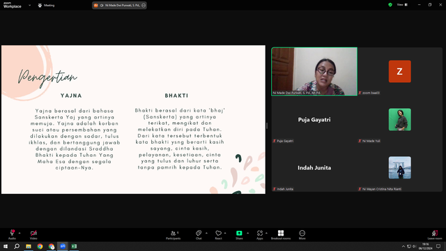
Task: Open the taskbar clock and date
Action: click(425, 246)
